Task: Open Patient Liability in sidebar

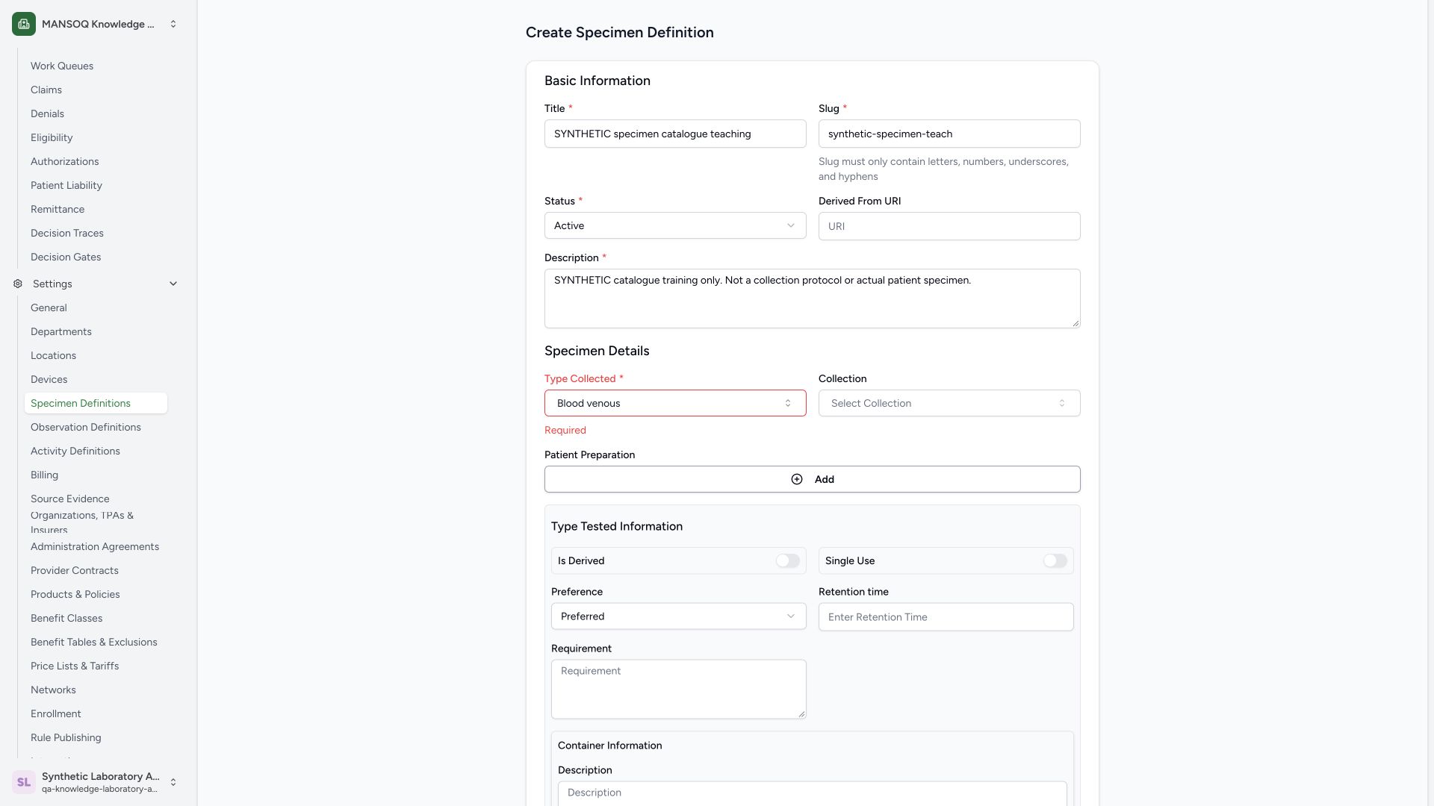Action: click(x=66, y=185)
